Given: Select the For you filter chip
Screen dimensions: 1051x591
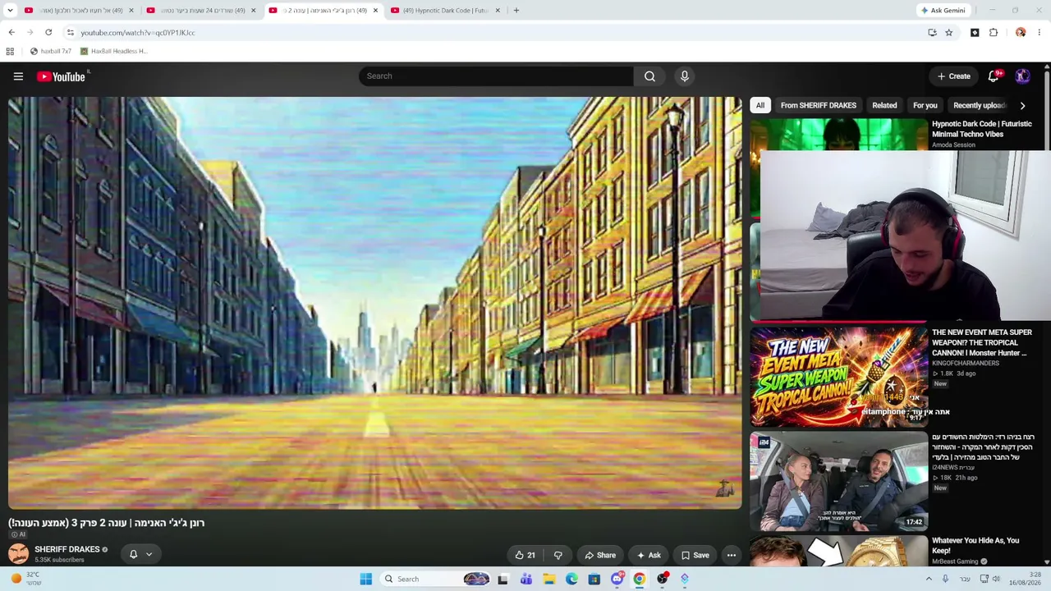Looking at the screenshot, I should pyautogui.click(x=925, y=105).
